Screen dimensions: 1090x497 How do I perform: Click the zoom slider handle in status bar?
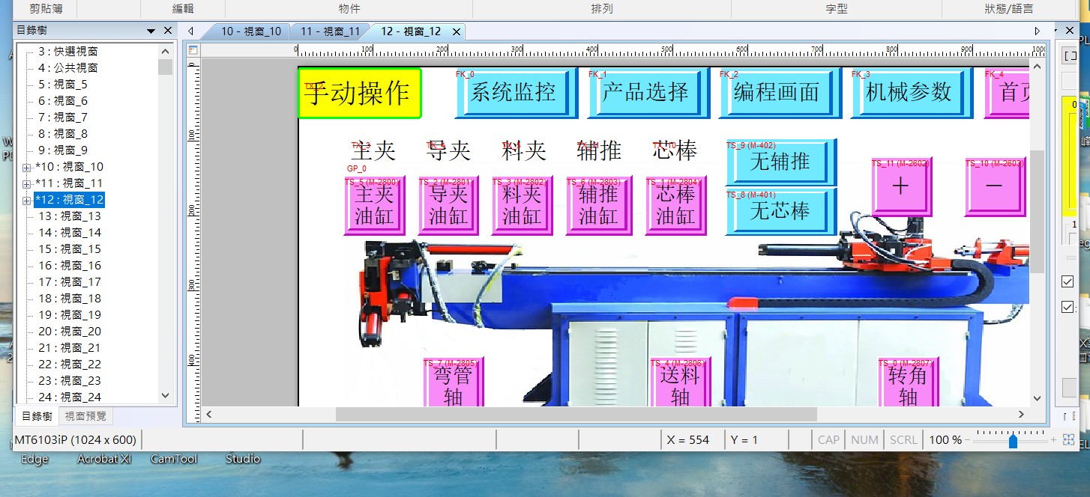coord(1013,440)
